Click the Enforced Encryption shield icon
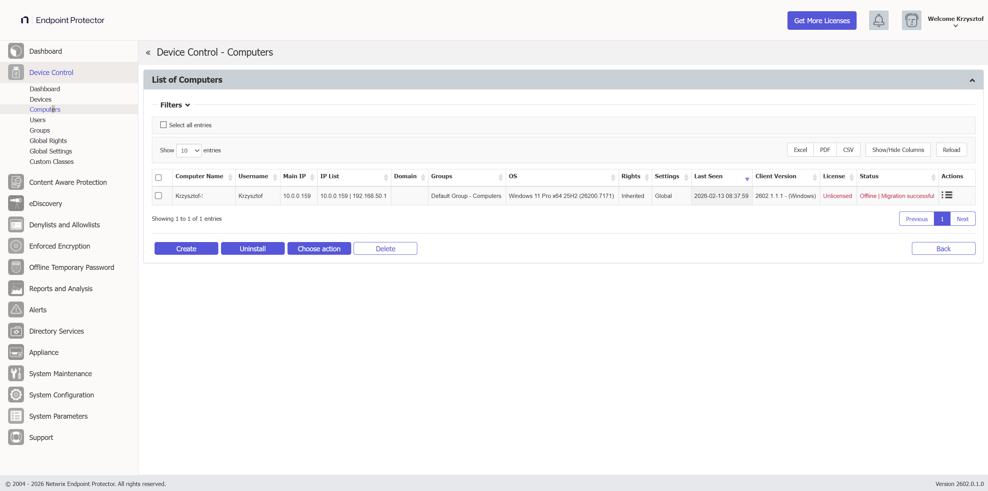The height and width of the screenshot is (491, 988). (16, 245)
